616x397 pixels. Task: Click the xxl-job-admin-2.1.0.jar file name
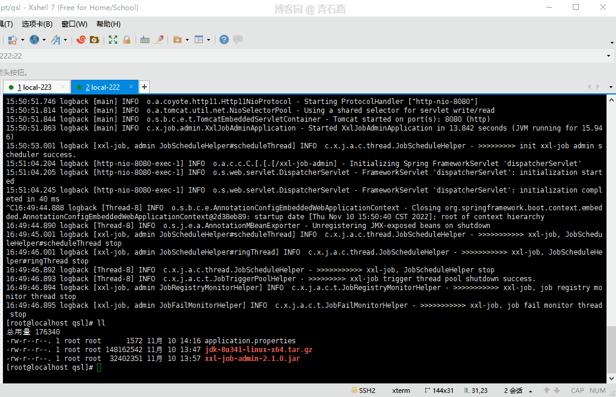252,359
